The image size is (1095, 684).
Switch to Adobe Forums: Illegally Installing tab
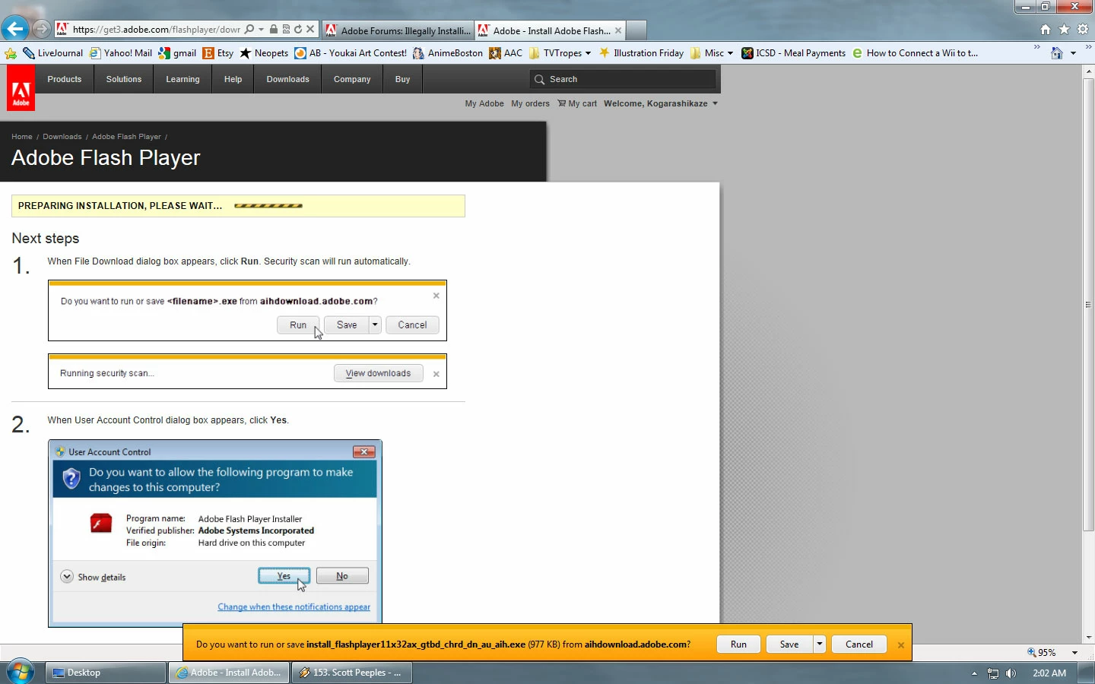(398, 30)
